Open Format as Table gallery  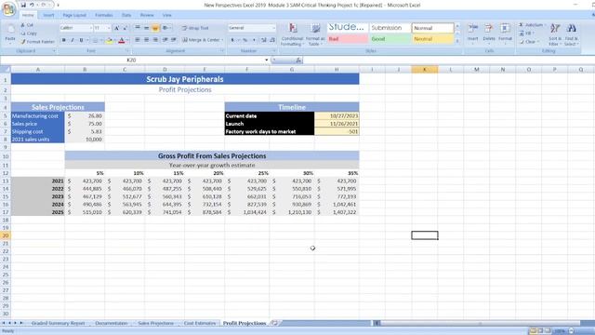click(x=315, y=34)
